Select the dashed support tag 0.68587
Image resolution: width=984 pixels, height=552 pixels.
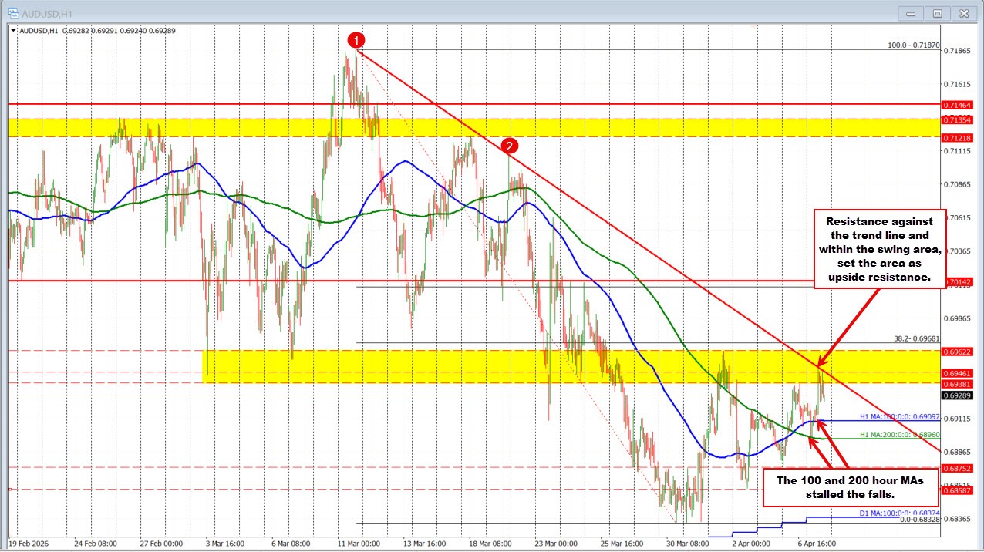[958, 489]
